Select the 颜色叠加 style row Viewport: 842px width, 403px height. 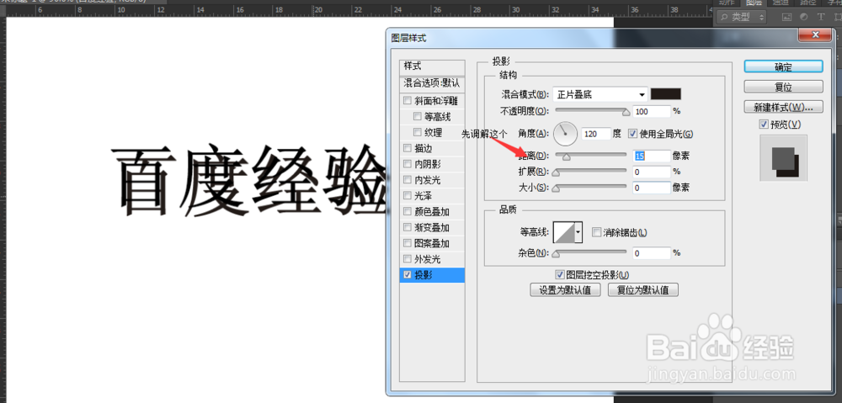pyautogui.click(x=432, y=211)
